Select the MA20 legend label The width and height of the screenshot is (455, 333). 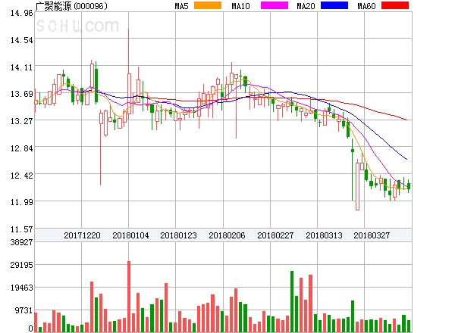[x=306, y=6]
